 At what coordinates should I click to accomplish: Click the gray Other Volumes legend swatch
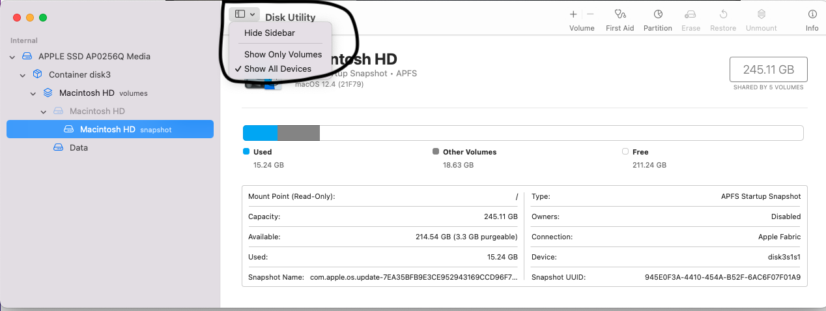(436, 151)
